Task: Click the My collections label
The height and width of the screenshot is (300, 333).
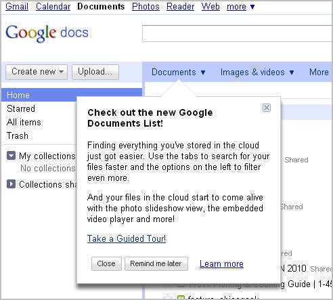Action: click(47, 156)
